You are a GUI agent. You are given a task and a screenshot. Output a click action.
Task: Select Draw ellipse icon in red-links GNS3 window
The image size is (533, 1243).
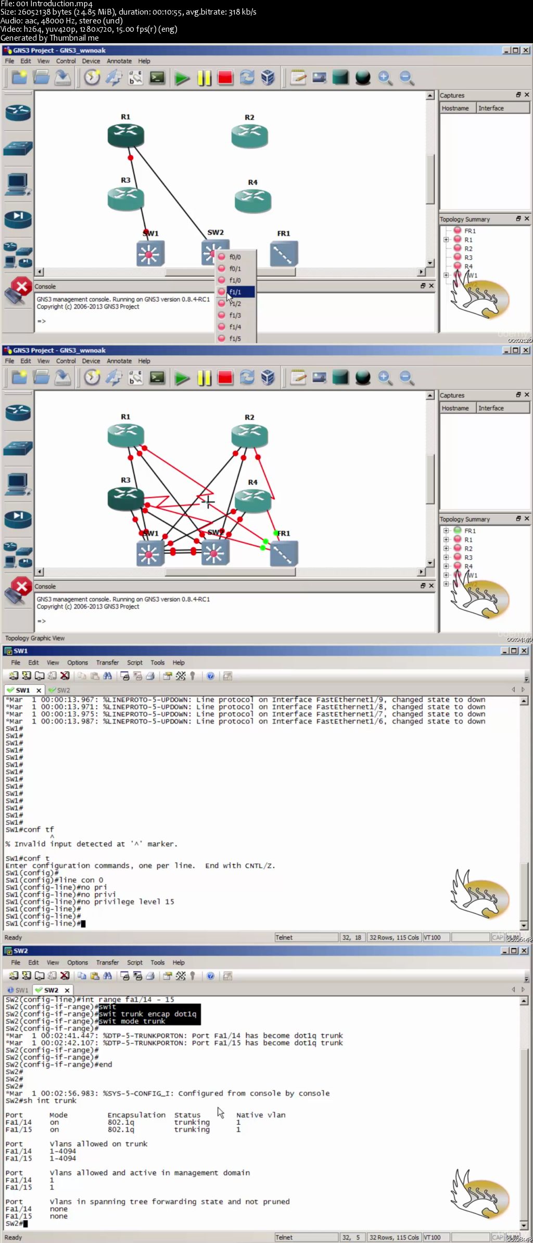click(x=362, y=378)
